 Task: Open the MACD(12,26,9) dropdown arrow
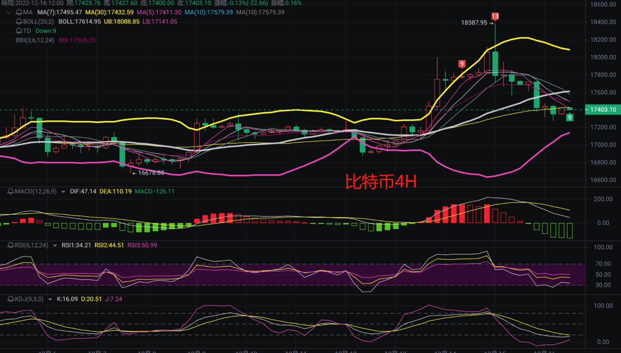pyautogui.click(x=64, y=191)
